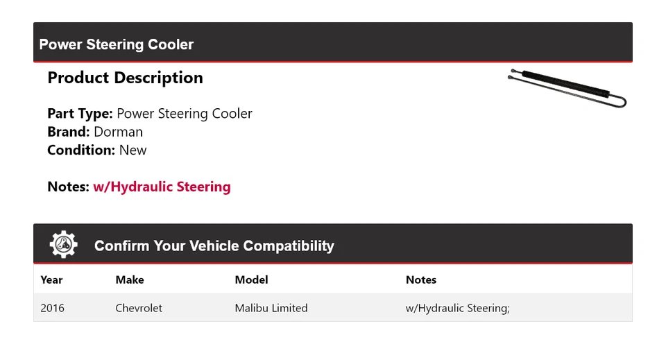
Task: Click the Product Description heading
Action: [125, 78]
